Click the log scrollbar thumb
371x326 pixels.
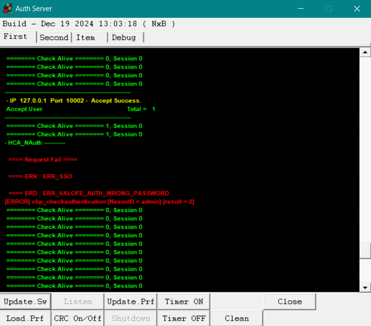(x=365, y=251)
